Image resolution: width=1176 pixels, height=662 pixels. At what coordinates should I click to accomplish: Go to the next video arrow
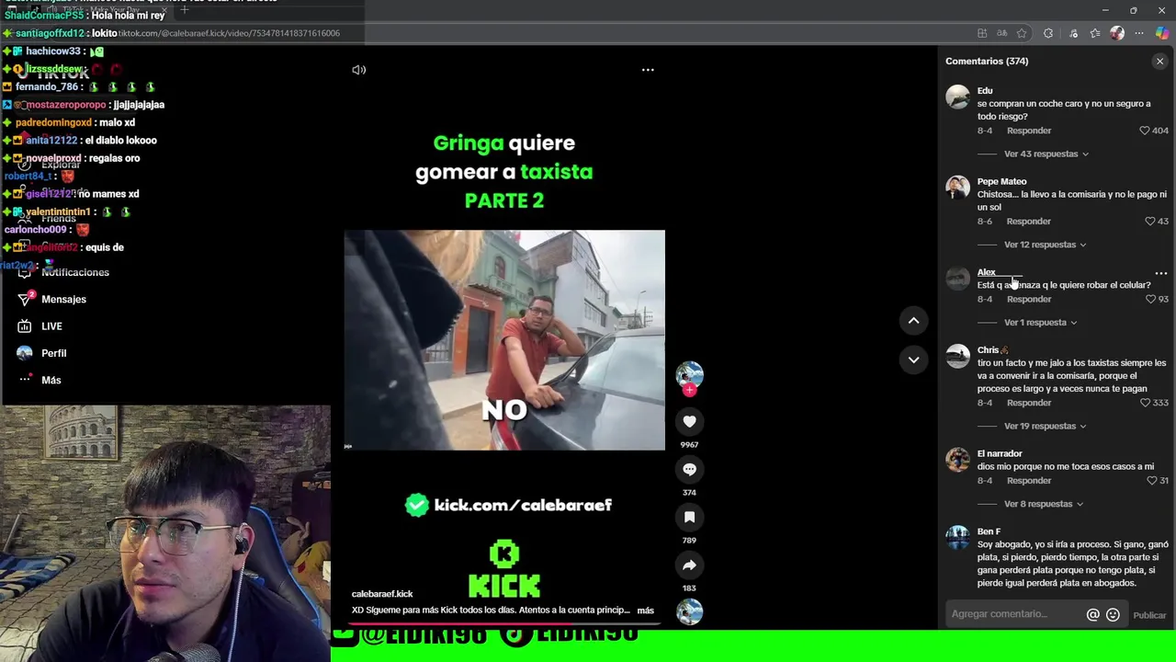[x=913, y=360]
